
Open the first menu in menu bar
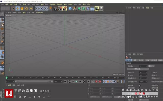(x=2, y=4)
